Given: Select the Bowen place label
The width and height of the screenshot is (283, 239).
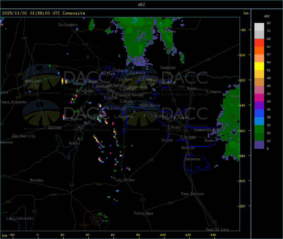Looking at the screenshot, I should 209,140.
